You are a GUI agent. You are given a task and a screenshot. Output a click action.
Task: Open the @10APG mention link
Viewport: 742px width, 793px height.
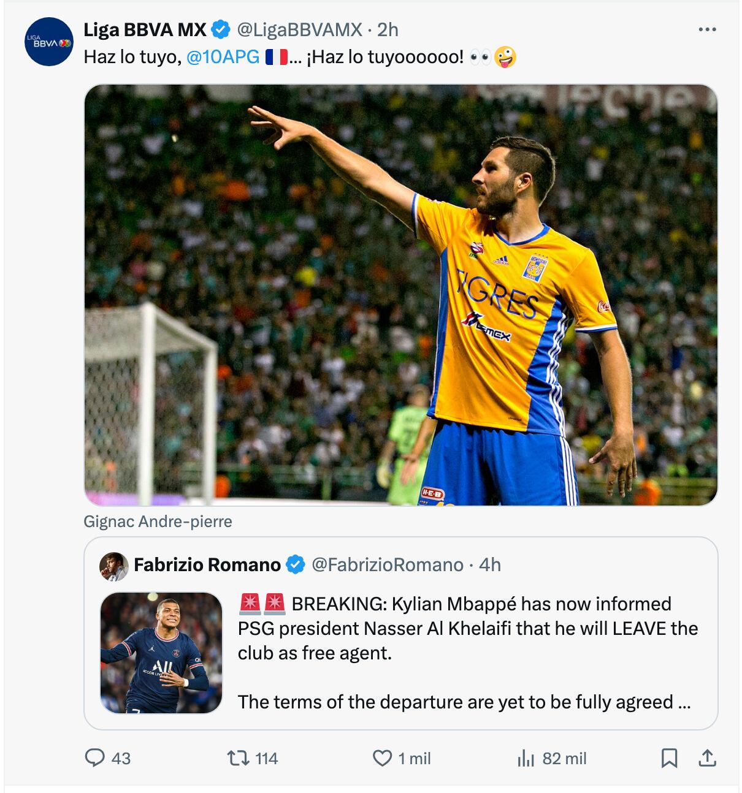pos(223,57)
